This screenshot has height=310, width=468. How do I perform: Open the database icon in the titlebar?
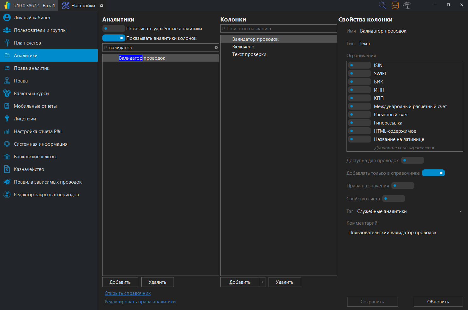coord(395,5)
